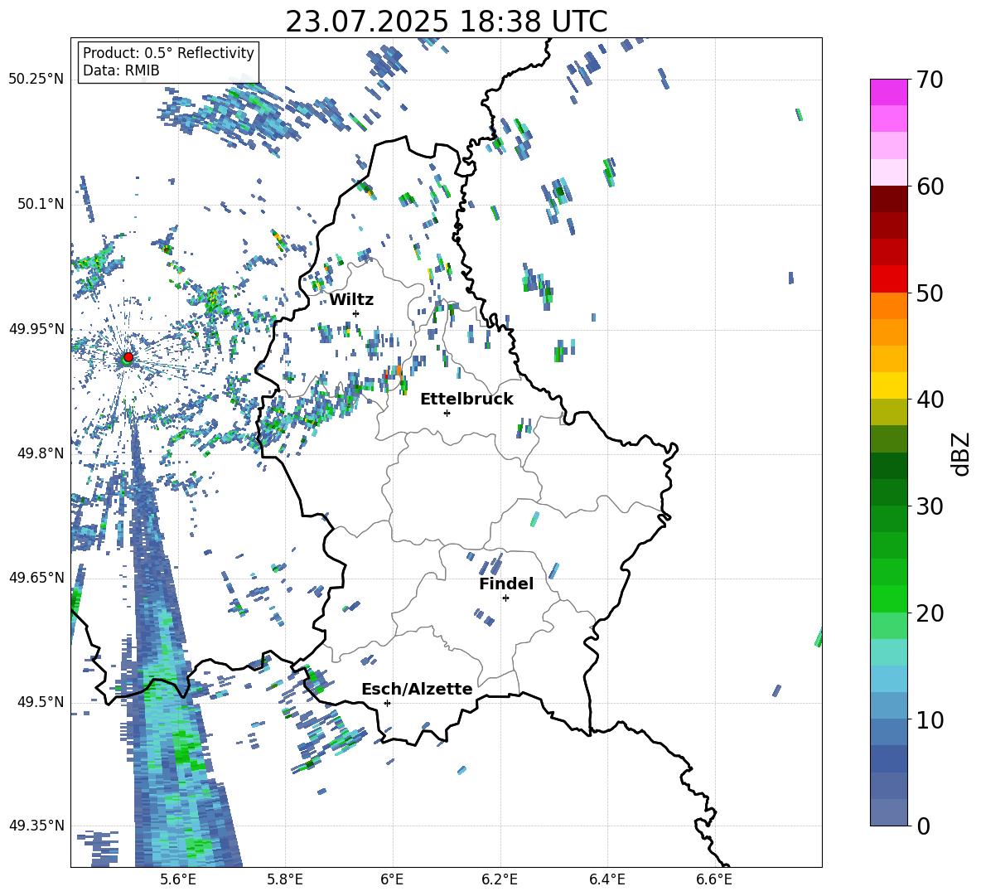The image size is (981, 896).
Task: Click the timestamp title 23.07.2025 18:38 UTC
Action: click(446, 22)
